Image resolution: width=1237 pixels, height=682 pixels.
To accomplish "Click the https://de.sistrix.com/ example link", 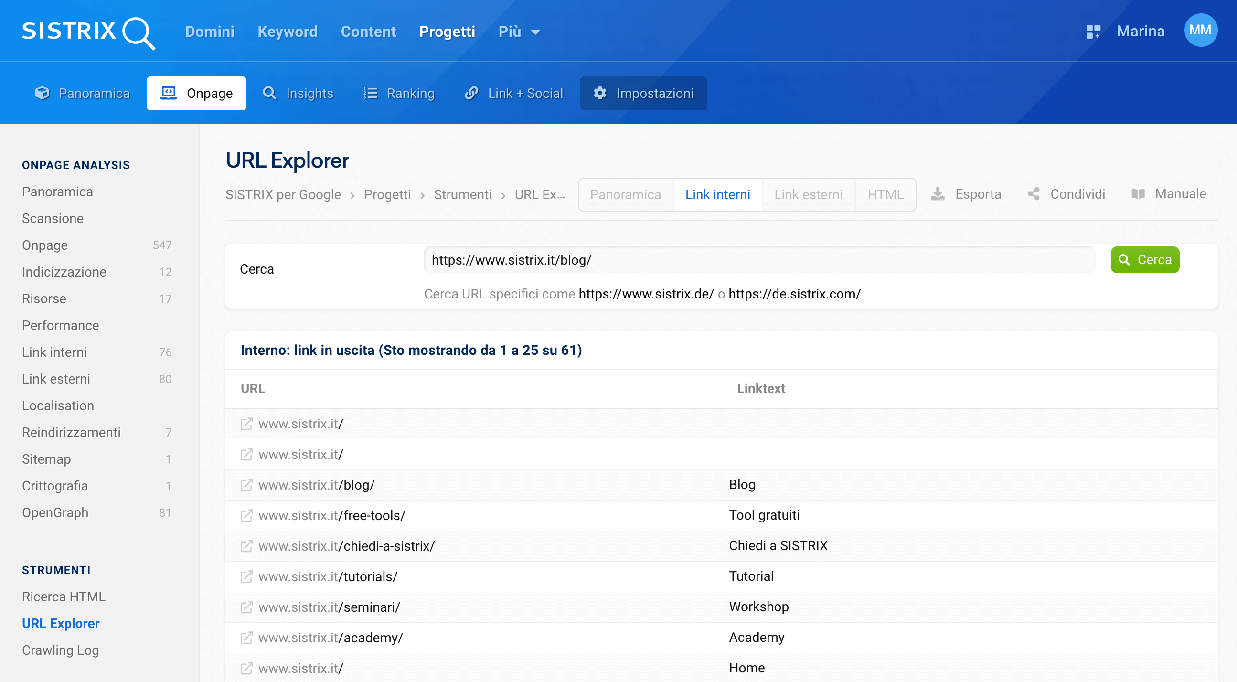I will (x=794, y=294).
